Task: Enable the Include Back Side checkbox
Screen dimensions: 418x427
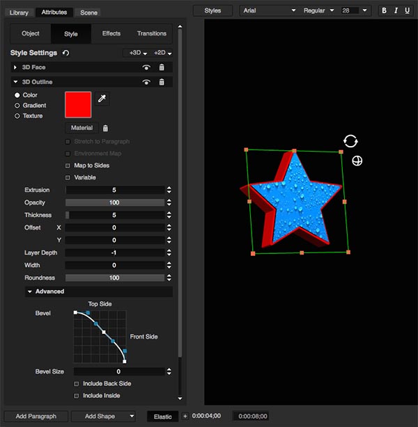Action: tap(77, 384)
